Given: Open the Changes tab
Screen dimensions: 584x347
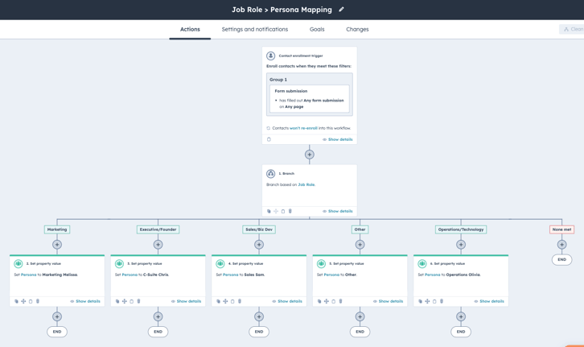Looking at the screenshot, I should (x=357, y=29).
